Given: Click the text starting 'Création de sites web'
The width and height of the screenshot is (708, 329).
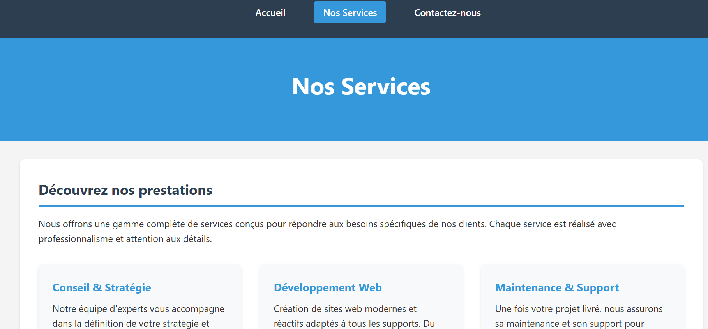Looking at the screenshot, I should click(x=345, y=309).
